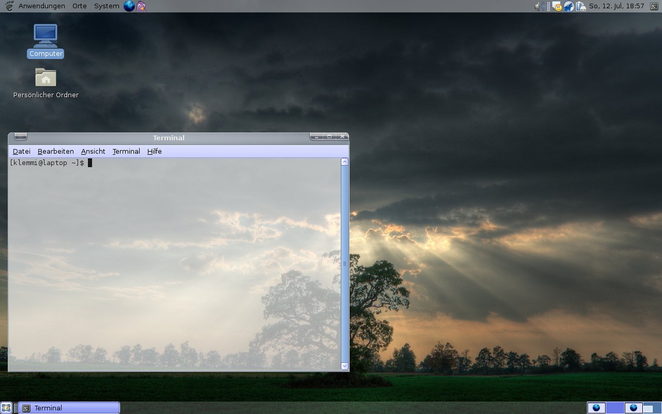Image resolution: width=662 pixels, height=414 pixels.
Task: Click the battery power status icon
Action: tap(581, 6)
